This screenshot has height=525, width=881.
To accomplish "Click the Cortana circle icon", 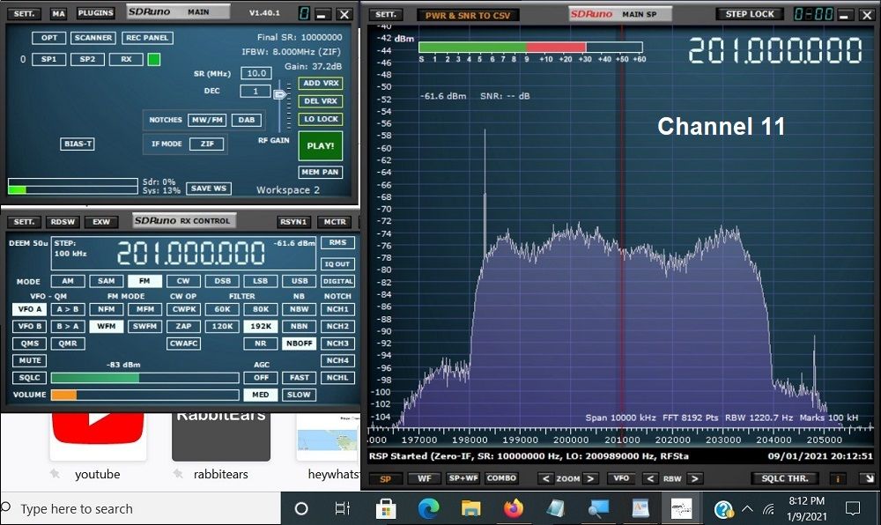I will [301, 509].
